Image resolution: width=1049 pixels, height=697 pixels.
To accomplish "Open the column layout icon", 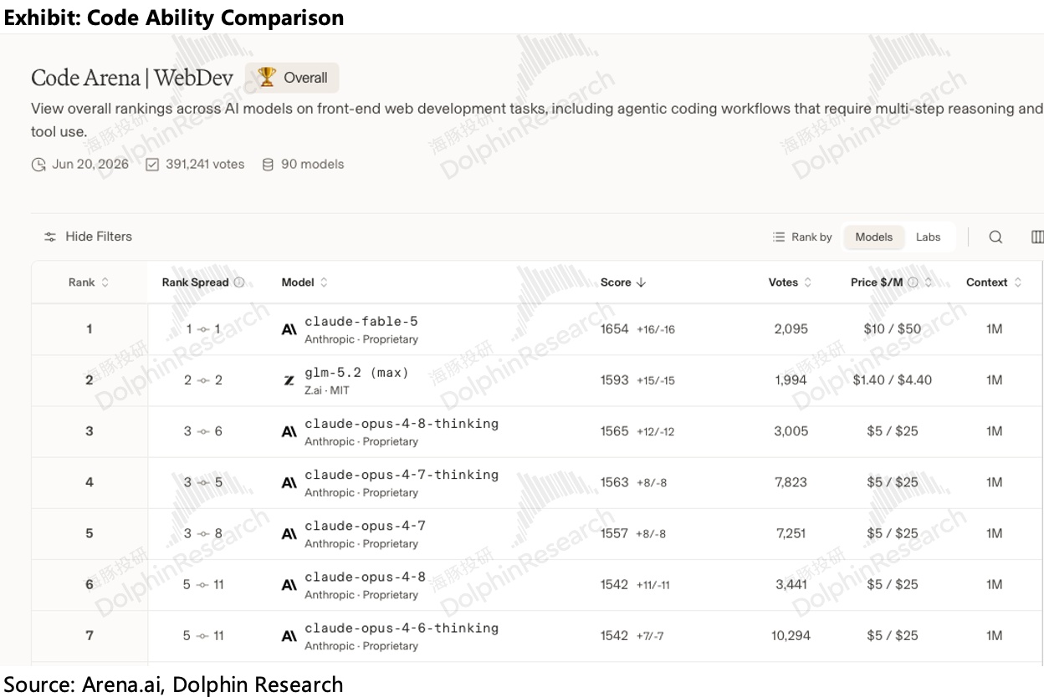I will 1037,237.
